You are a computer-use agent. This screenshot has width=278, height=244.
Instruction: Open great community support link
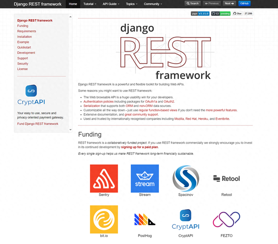[x=141, y=114]
